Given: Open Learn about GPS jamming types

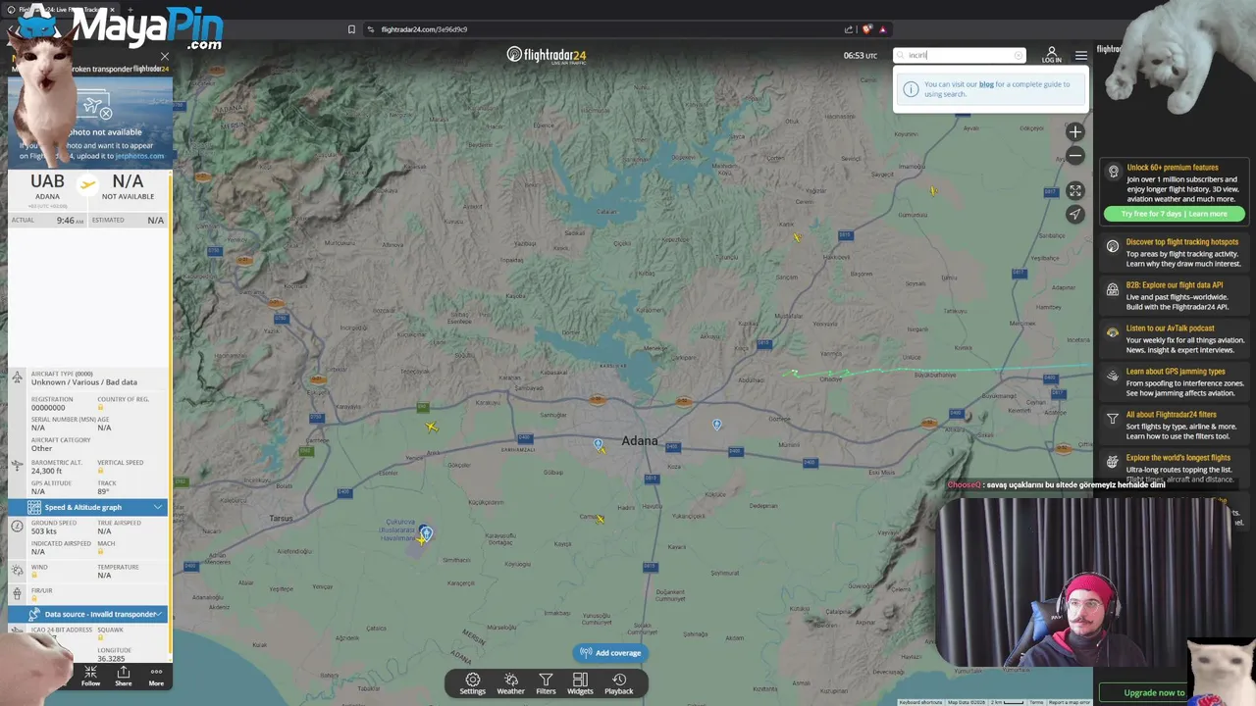Looking at the screenshot, I should [x=1174, y=382].
